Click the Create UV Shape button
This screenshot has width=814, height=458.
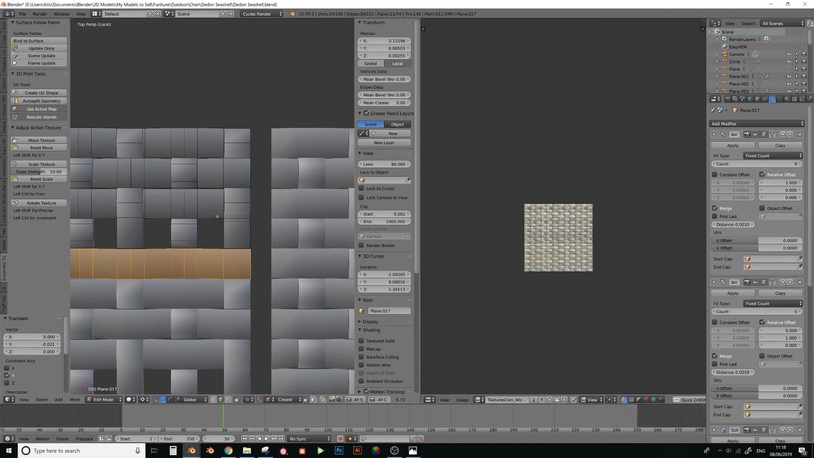[39, 93]
